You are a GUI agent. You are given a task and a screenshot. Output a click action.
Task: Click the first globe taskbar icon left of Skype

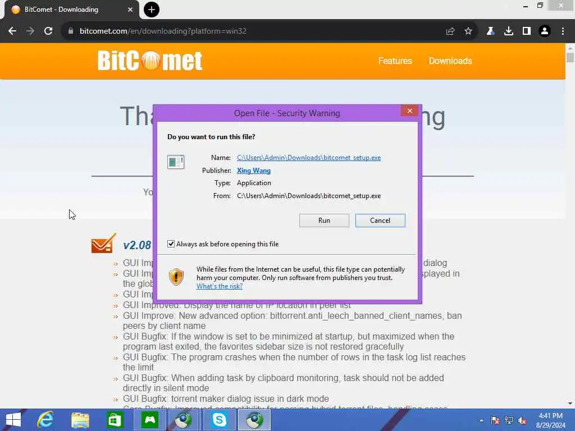(x=184, y=420)
